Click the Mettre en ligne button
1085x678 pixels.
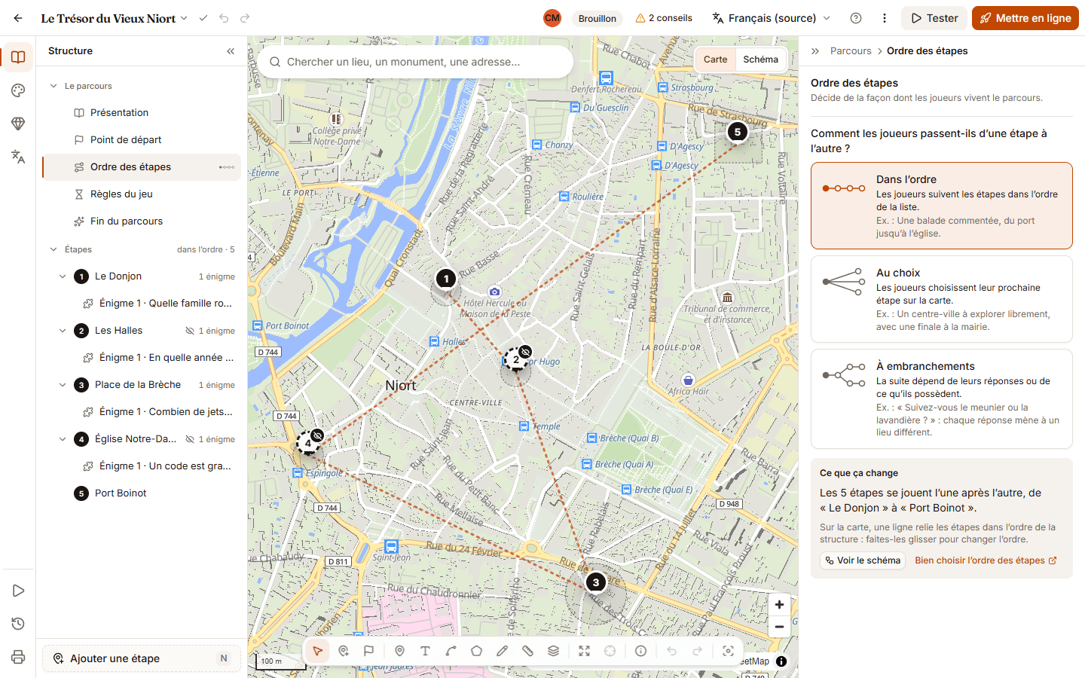(x=1025, y=18)
